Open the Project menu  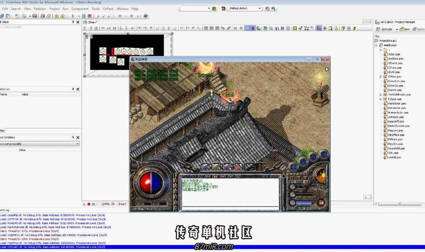54,9
